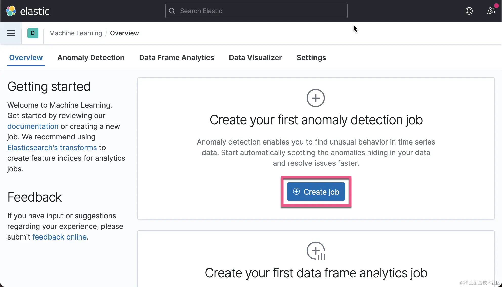The height and width of the screenshot is (287, 502).
Task: Click the Elastic logo icon
Action: (11, 11)
